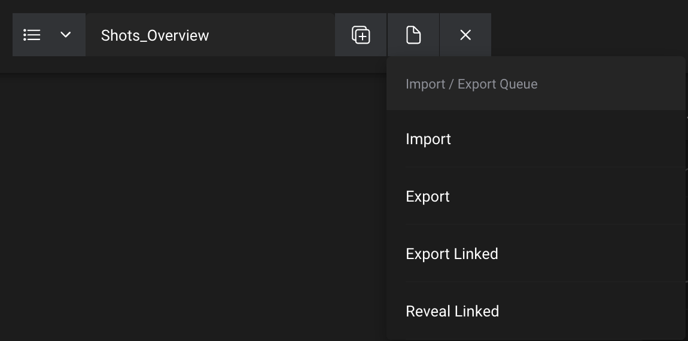Click the Shots_Overview name field

(x=209, y=35)
